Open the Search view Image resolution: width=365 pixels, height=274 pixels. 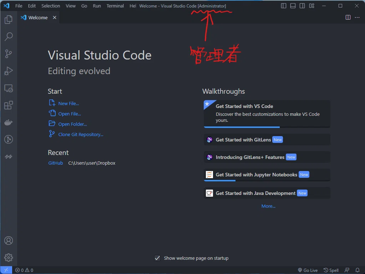pos(9,36)
